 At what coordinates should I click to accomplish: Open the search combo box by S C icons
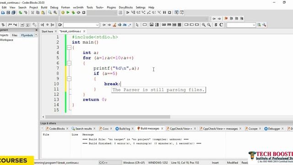(241, 25)
